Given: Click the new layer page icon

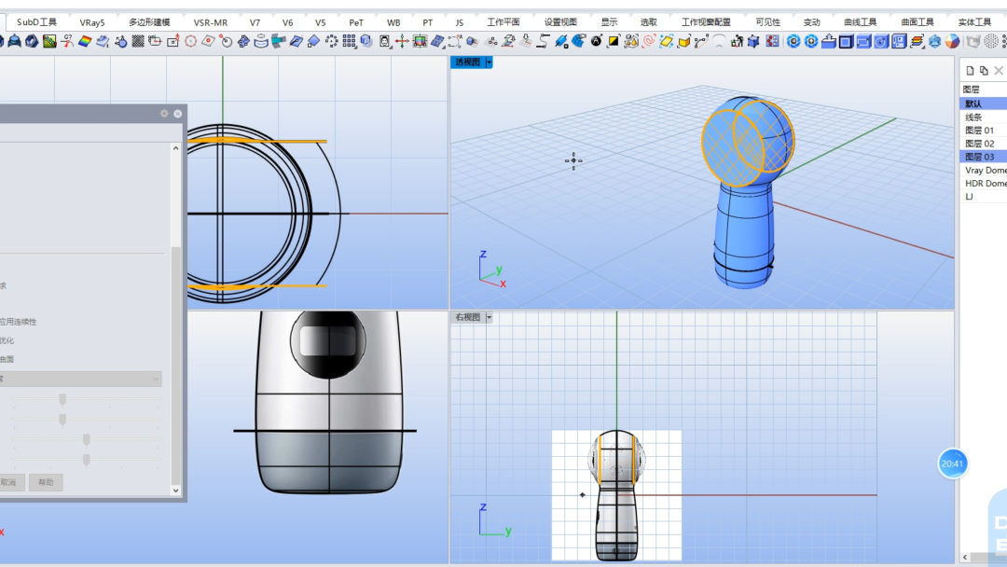Looking at the screenshot, I should (x=970, y=71).
